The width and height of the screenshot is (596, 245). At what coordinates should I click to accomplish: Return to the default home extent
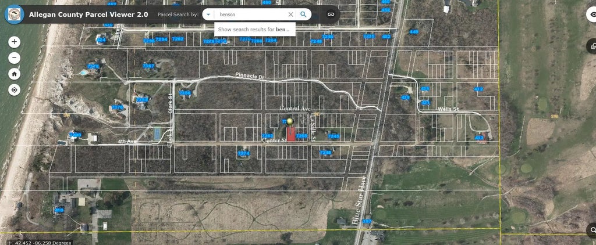click(x=14, y=74)
